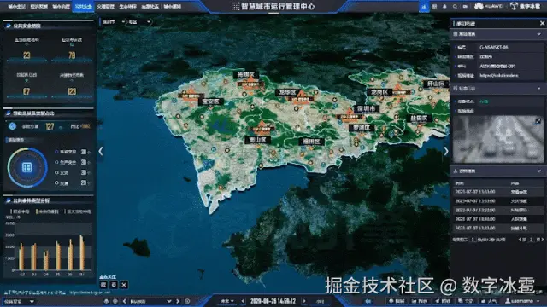
Task: Select the fourth radio option in the donut legend
Action: [56, 182]
